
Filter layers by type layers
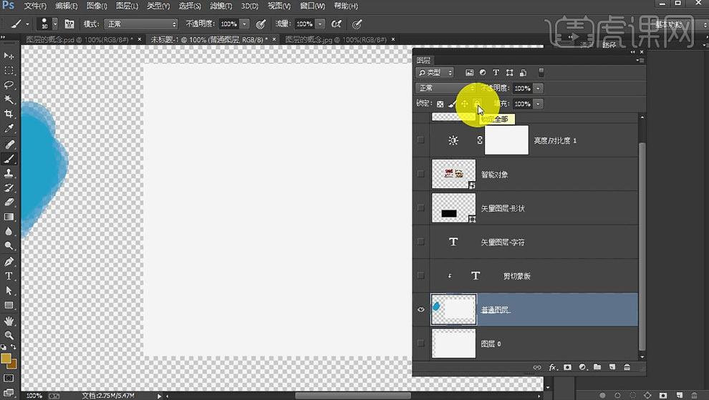(496, 73)
